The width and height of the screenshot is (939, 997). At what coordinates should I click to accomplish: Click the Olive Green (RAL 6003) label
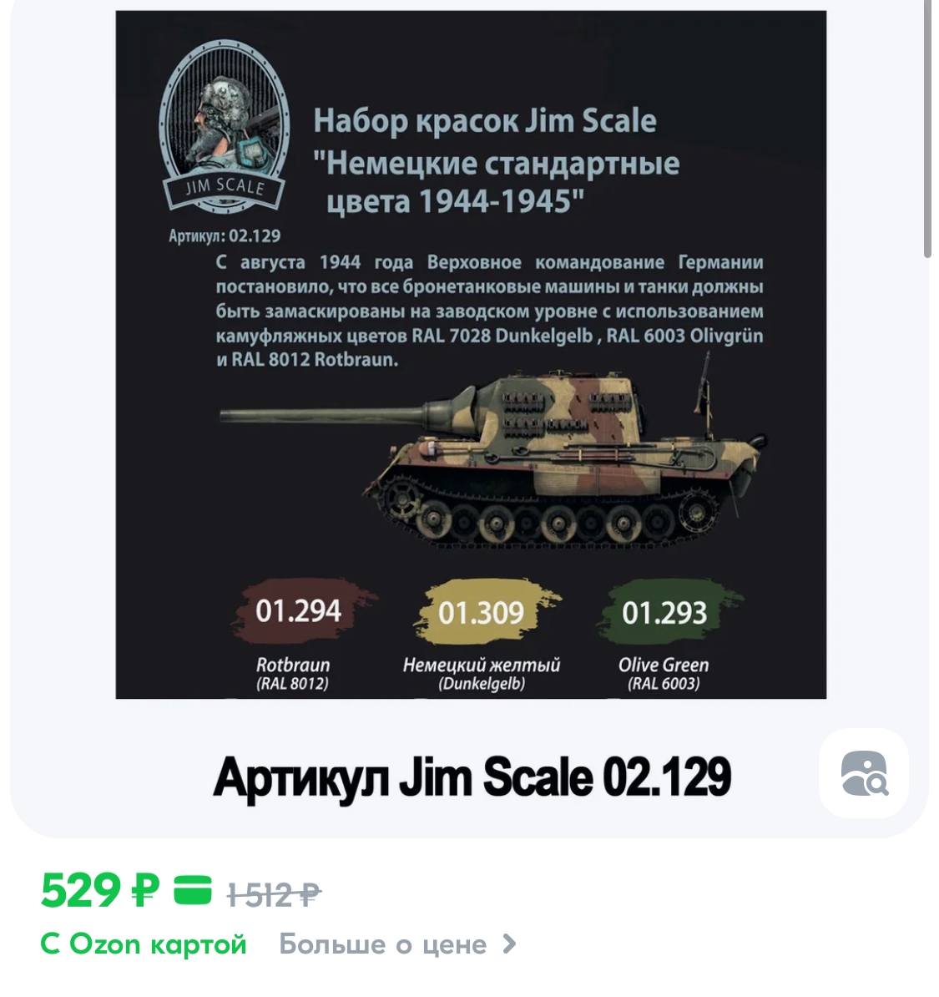[663, 674]
